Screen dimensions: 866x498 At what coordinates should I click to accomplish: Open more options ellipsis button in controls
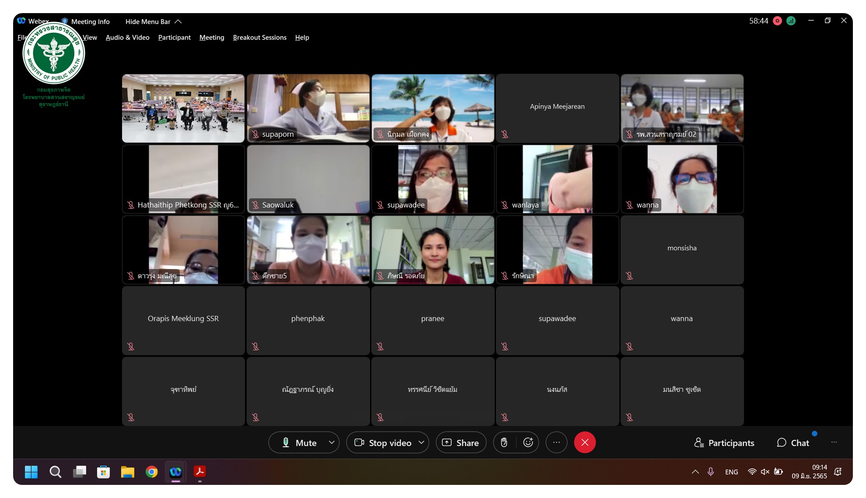[x=556, y=443]
